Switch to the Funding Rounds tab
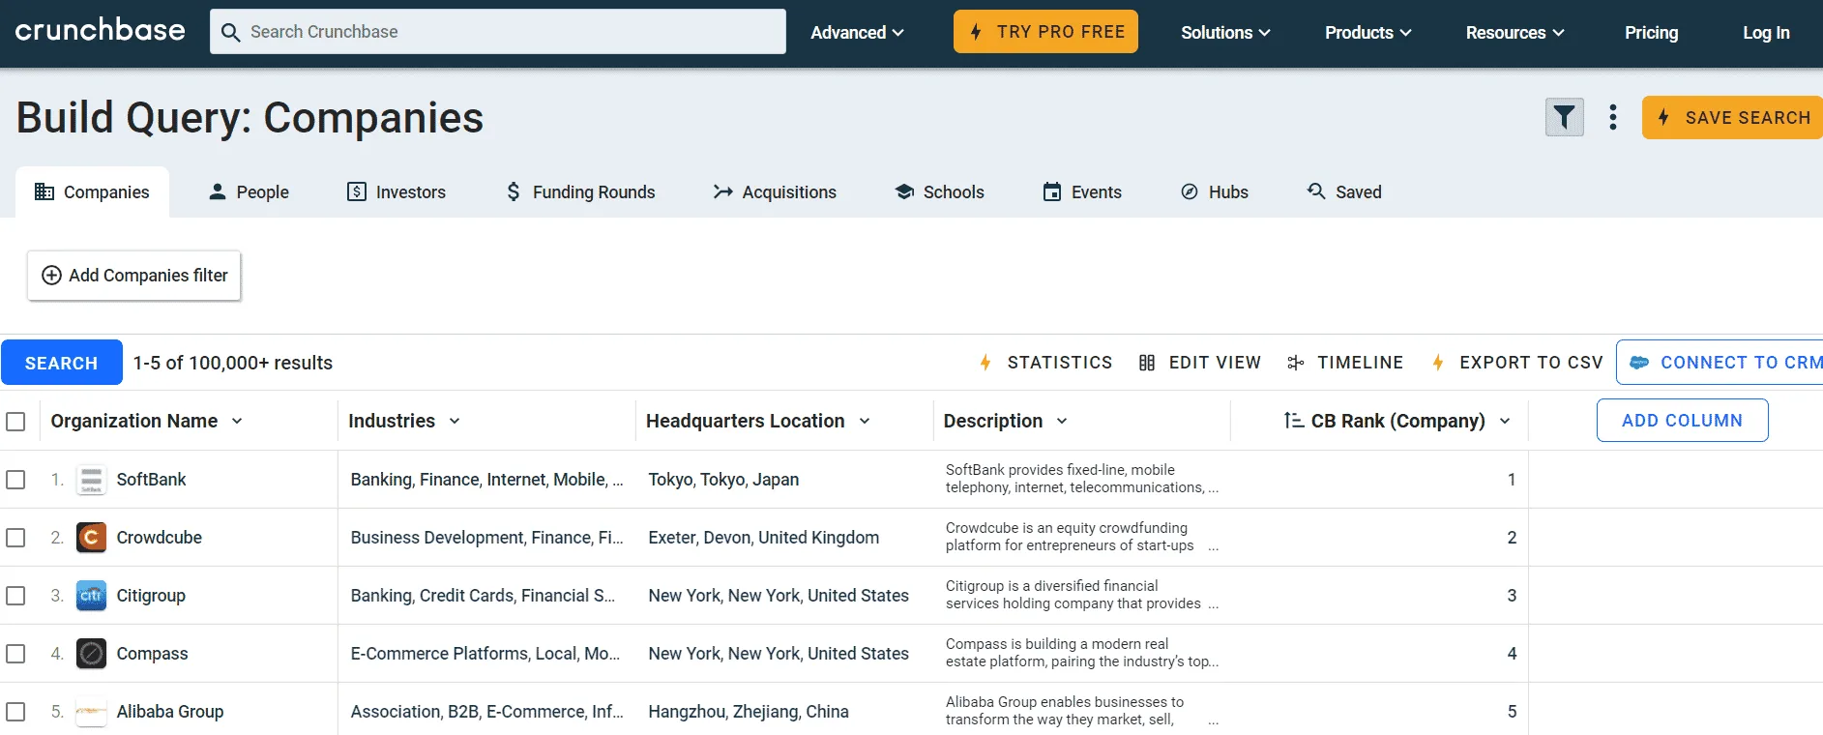Image resolution: width=1823 pixels, height=735 pixels. (580, 192)
